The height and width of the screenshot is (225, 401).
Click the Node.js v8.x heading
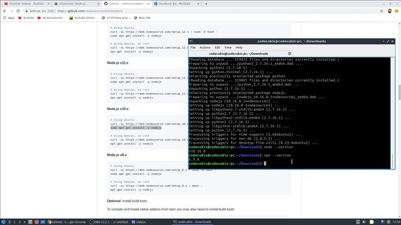pos(117,155)
